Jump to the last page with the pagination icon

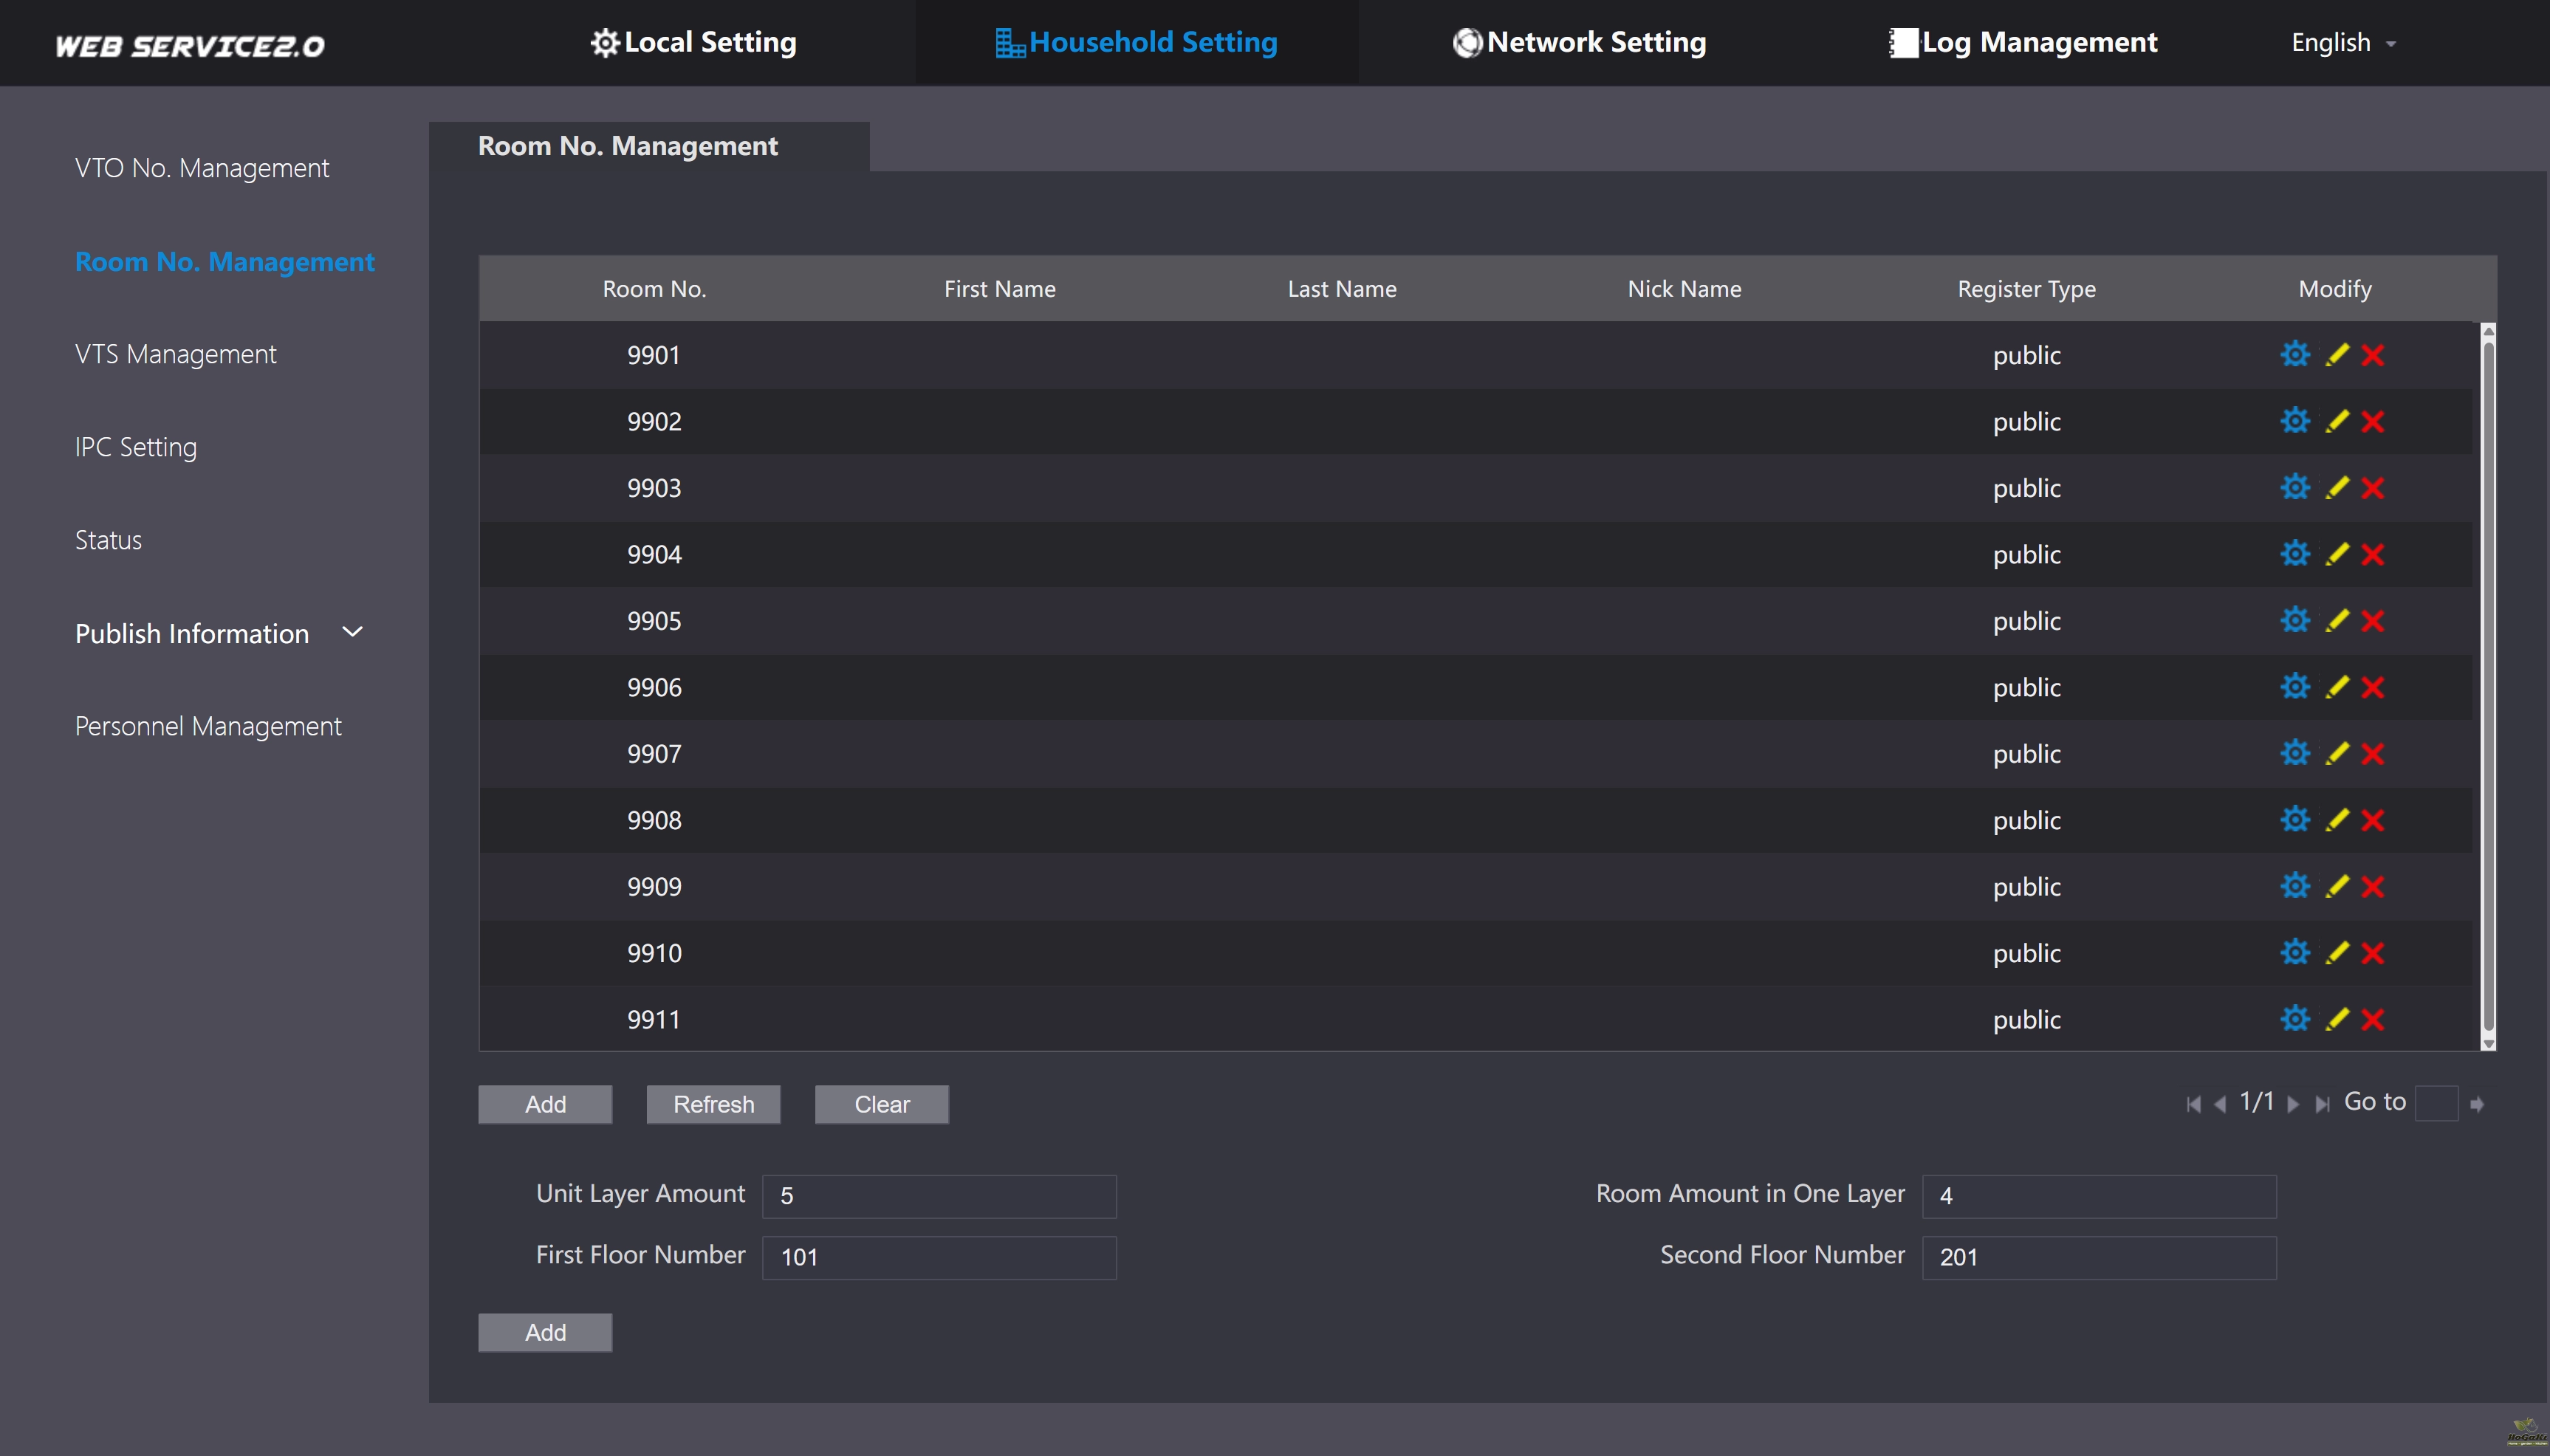point(2322,1104)
